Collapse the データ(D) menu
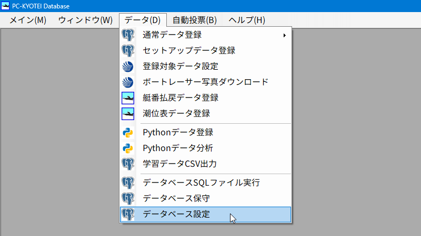This screenshot has height=236, width=421. [x=143, y=20]
